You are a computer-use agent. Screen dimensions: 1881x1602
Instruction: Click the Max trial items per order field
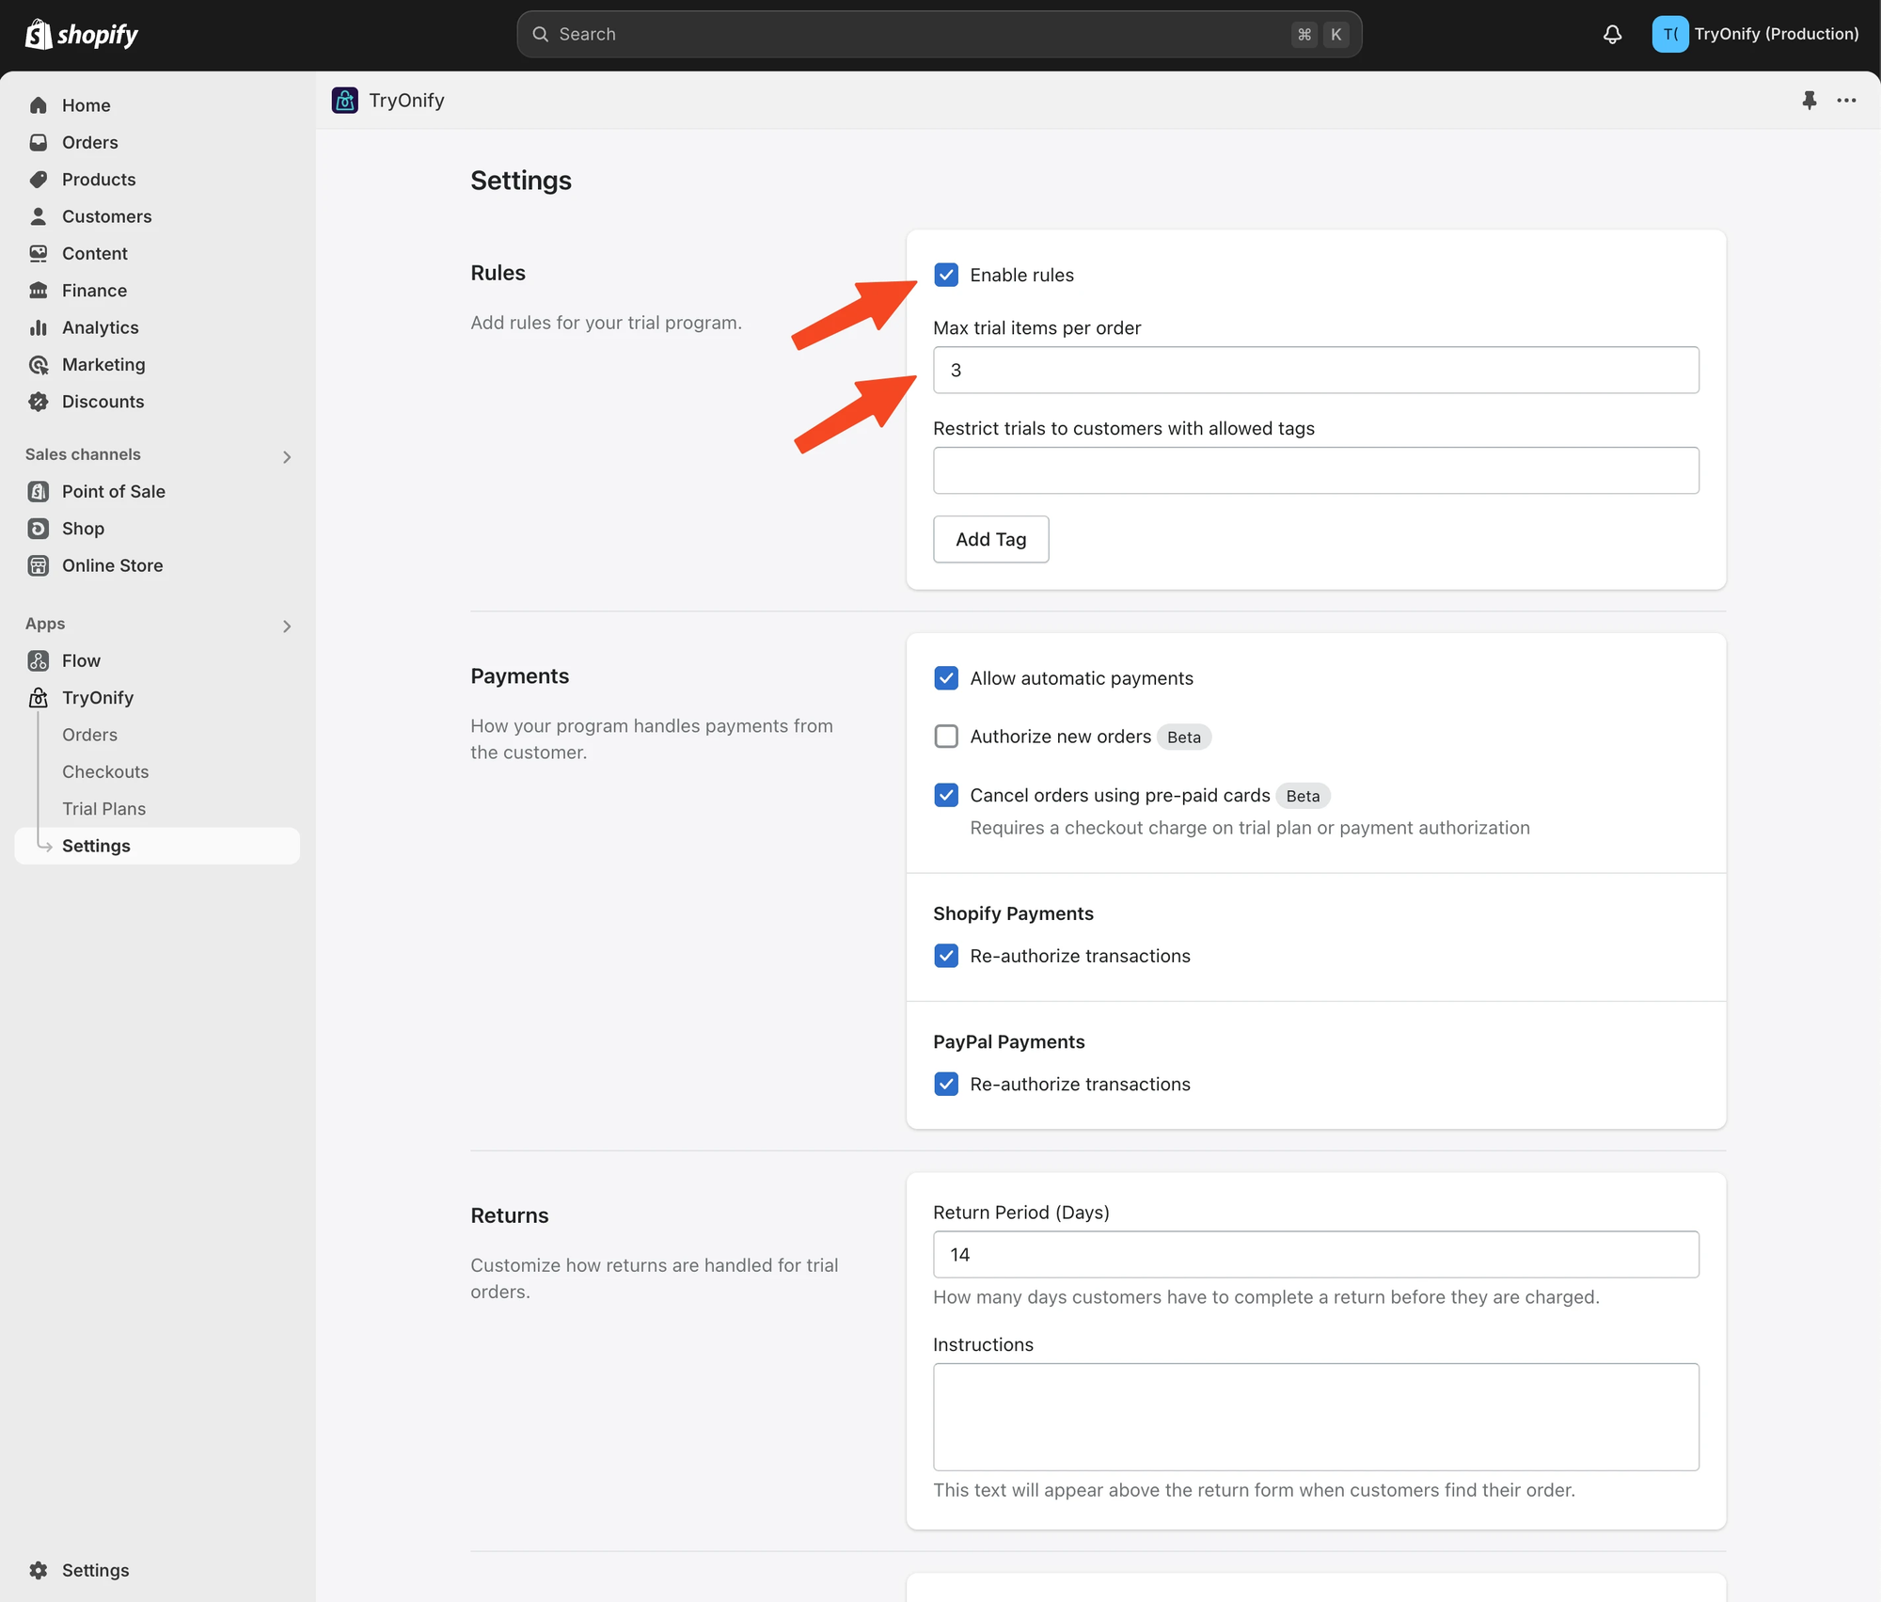click(1316, 370)
